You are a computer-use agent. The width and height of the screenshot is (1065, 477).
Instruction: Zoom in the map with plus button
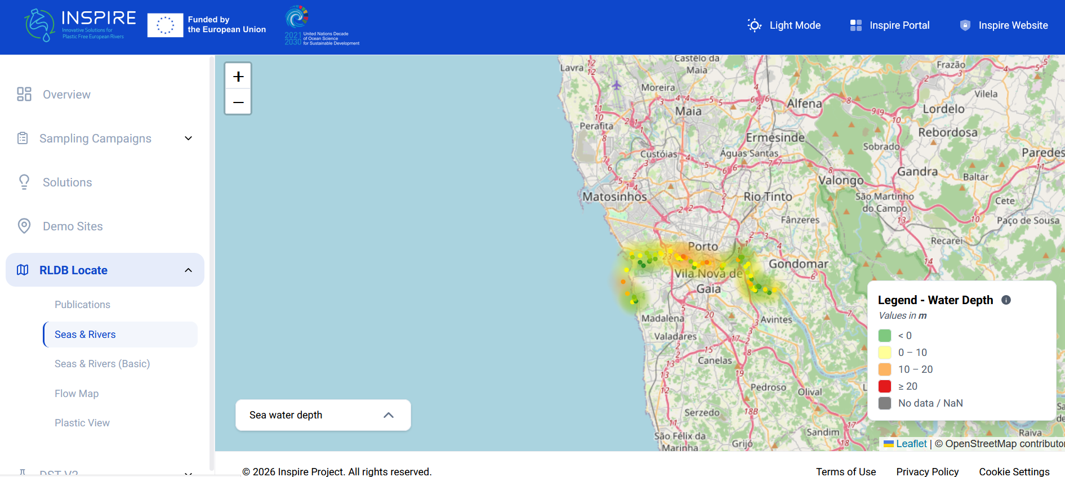coord(238,76)
